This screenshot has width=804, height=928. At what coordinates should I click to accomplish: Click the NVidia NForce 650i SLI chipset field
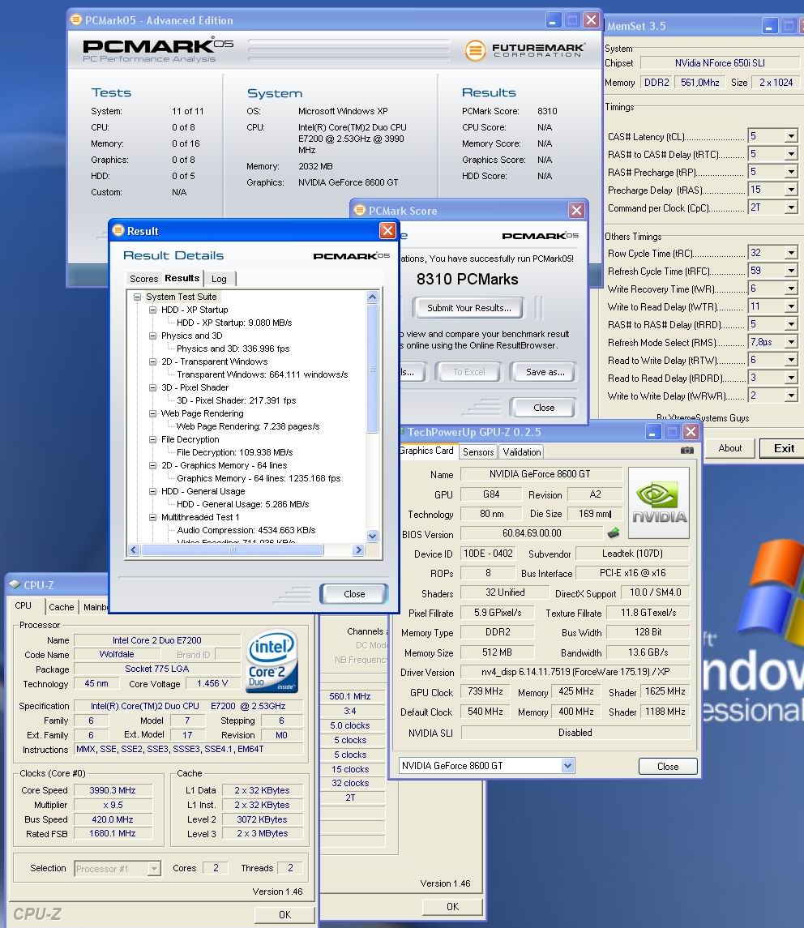point(720,62)
